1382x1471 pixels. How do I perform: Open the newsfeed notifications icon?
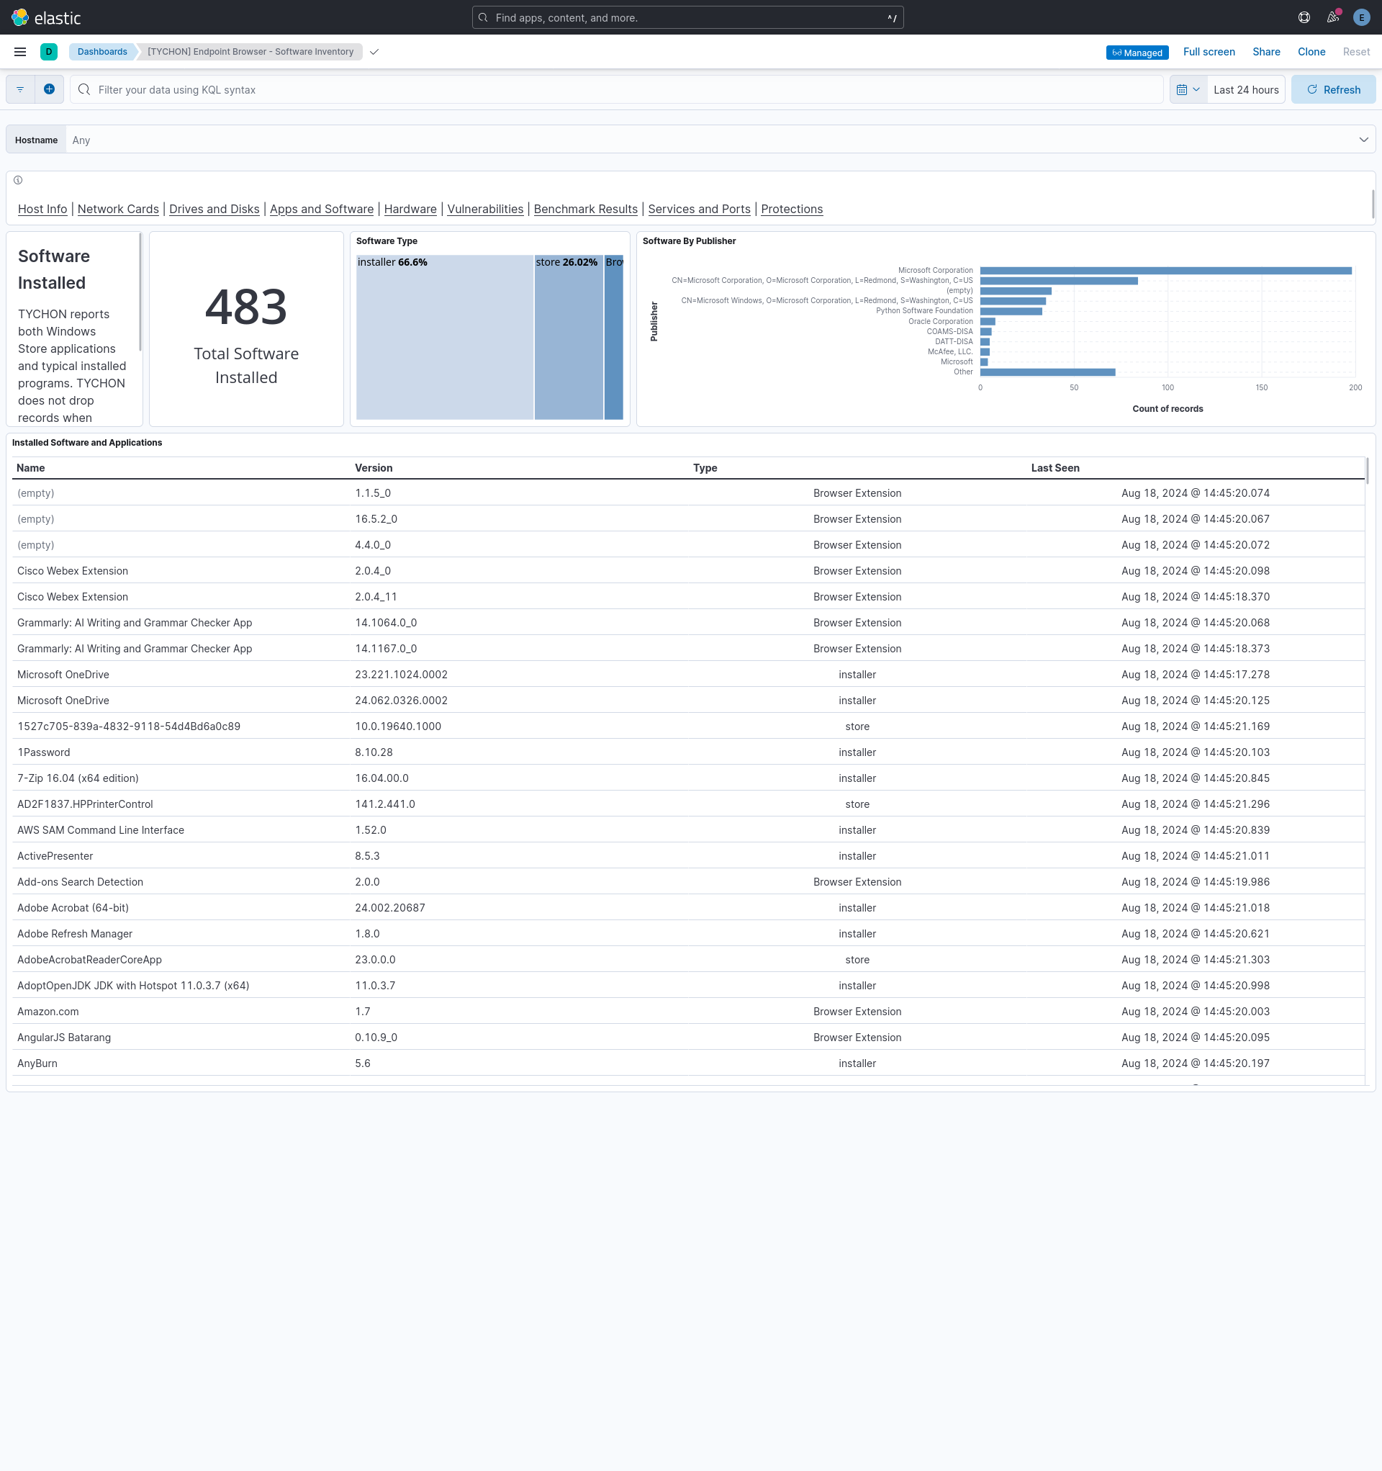1332,17
